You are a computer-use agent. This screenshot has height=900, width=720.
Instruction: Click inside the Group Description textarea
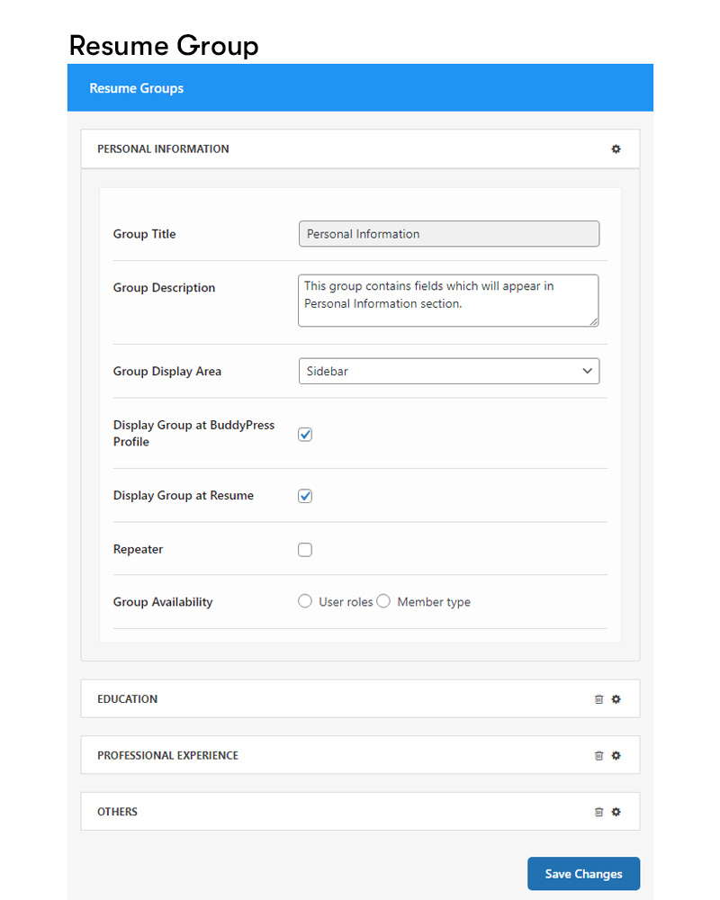pyautogui.click(x=448, y=301)
